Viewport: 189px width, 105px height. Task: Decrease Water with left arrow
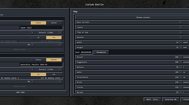(181, 72)
